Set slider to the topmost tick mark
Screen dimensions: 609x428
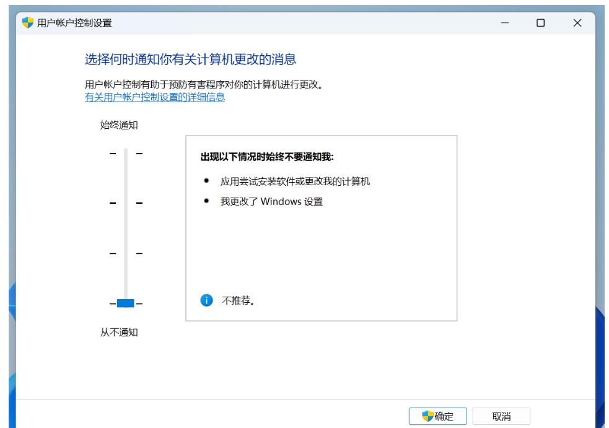coord(126,152)
